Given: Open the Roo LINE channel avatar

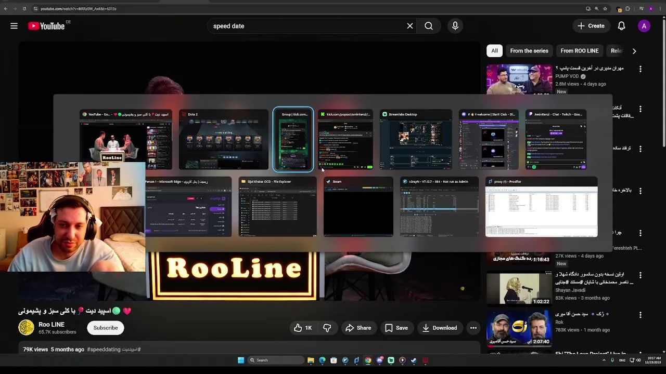Looking at the screenshot, I should tap(26, 328).
